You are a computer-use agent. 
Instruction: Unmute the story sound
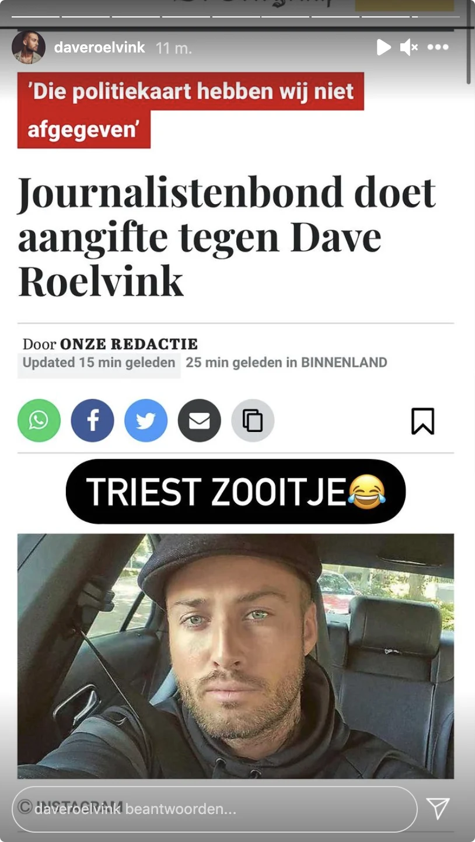tap(408, 47)
